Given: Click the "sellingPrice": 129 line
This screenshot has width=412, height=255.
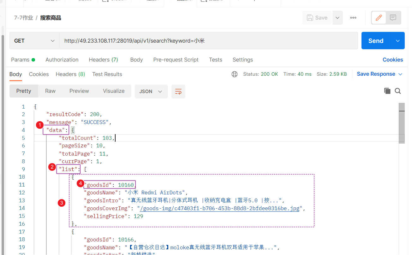Looking at the screenshot, I should [x=113, y=216].
